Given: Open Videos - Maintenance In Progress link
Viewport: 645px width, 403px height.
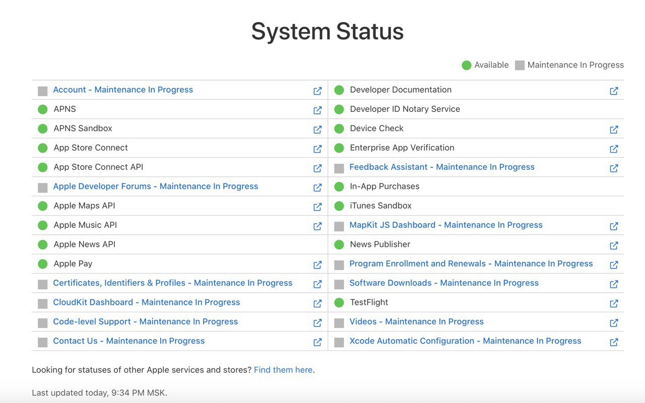Looking at the screenshot, I should point(416,321).
